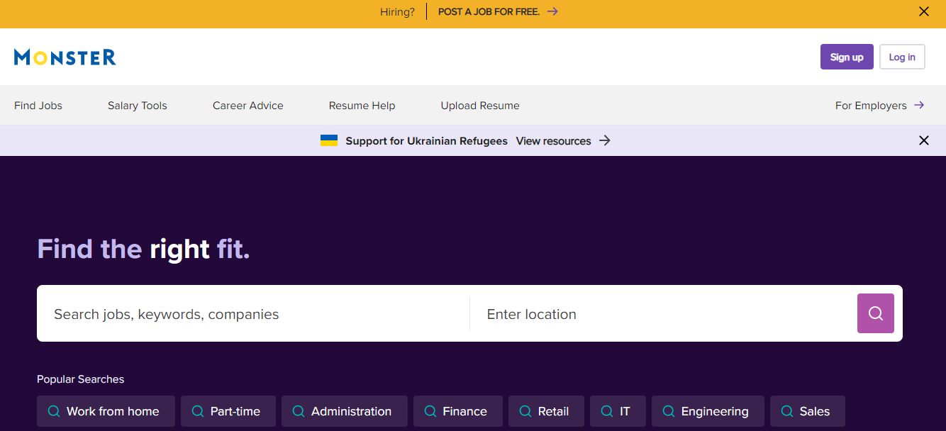Select Upload Resume in navigation
Image resolution: width=946 pixels, height=431 pixels.
pos(480,106)
